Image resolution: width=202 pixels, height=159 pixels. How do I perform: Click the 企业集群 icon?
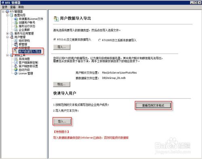[16, 30]
